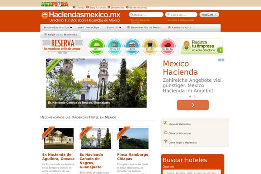Click the car icon in Renta de Auto
This screenshot has width=261, height=174.
169,27
